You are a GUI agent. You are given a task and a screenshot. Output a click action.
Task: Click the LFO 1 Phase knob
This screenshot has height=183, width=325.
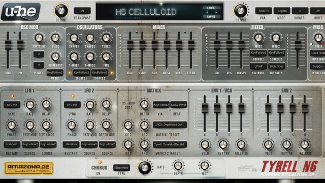[11, 125]
